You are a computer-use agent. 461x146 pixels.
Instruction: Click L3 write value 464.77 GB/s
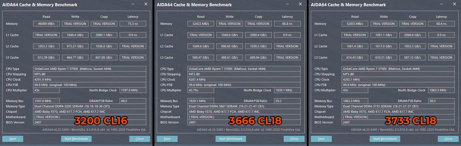tap(75, 57)
